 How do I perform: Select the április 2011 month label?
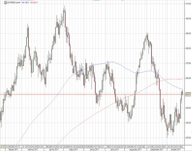[x=54, y=150]
